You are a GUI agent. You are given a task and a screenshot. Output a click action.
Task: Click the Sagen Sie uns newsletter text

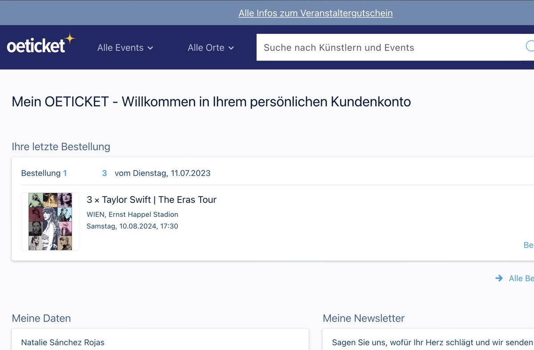point(433,342)
